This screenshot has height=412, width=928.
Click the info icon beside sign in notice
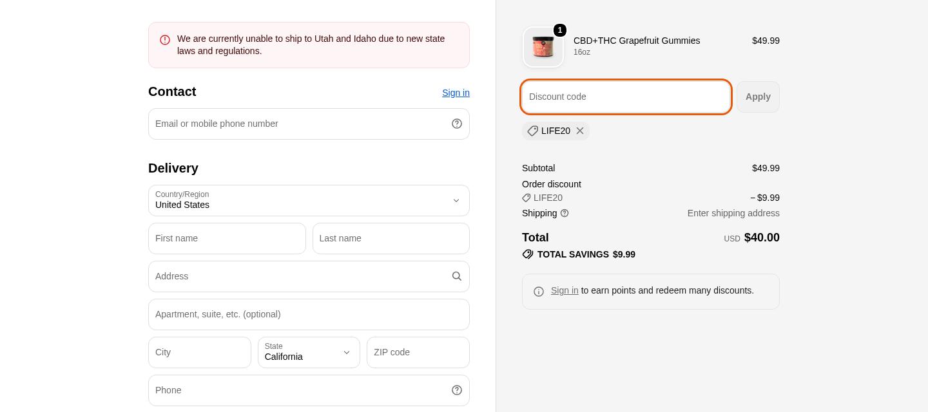(x=539, y=292)
